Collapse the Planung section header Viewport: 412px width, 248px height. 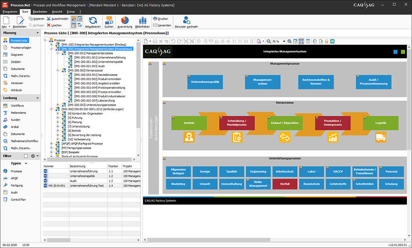38,33
